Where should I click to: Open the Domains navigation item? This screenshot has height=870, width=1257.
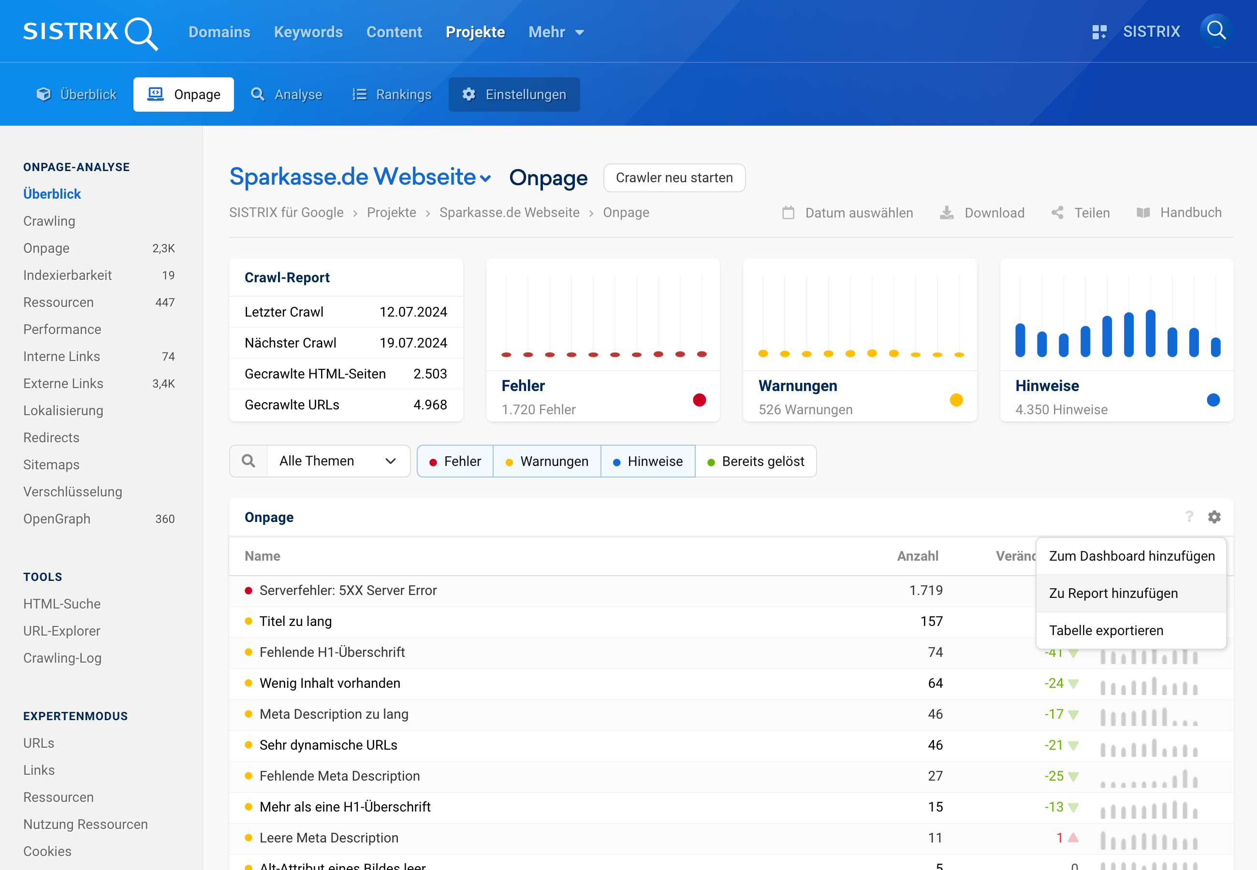pyautogui.click(x=219, y=32)
